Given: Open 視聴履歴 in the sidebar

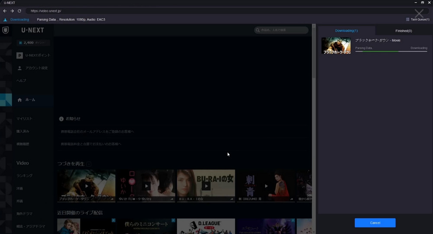Looking at the screenshot, I should point(23,144).
